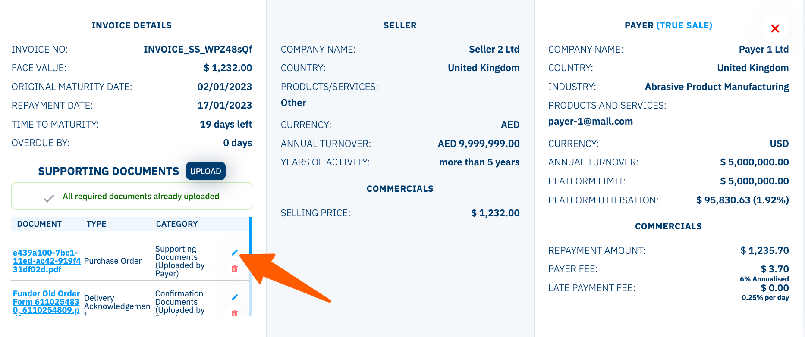The image size is (805, 337).
Task: Edit the e439a100 Purchase Order document
Action: (x=235, y=253)
